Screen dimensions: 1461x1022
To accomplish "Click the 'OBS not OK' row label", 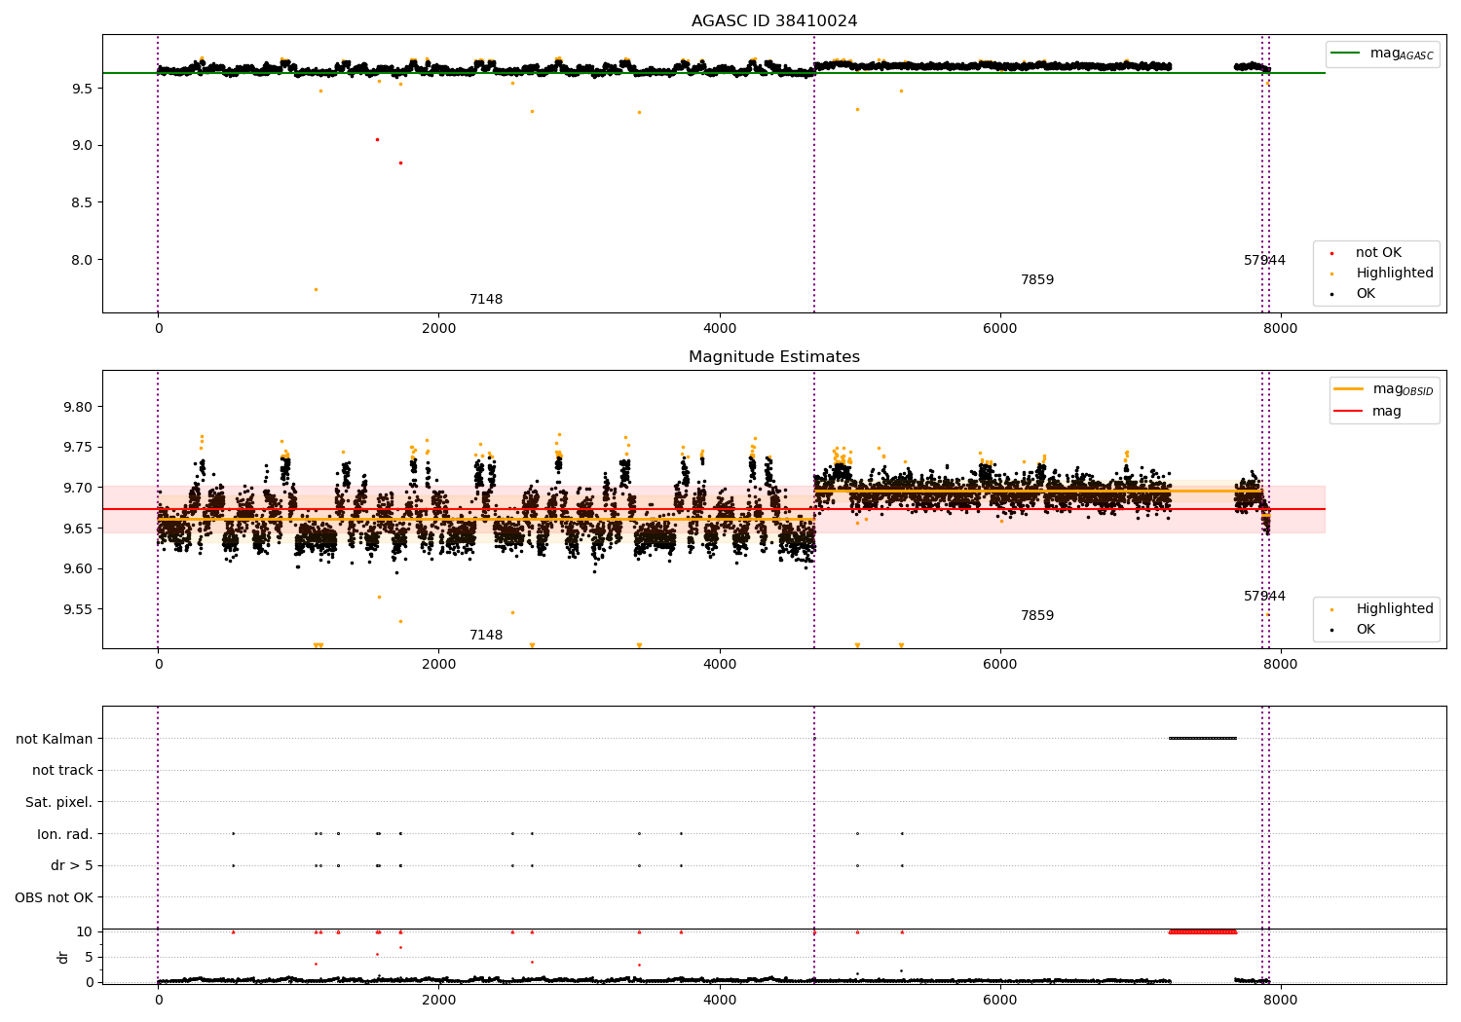I will click(x=55, y=897).
